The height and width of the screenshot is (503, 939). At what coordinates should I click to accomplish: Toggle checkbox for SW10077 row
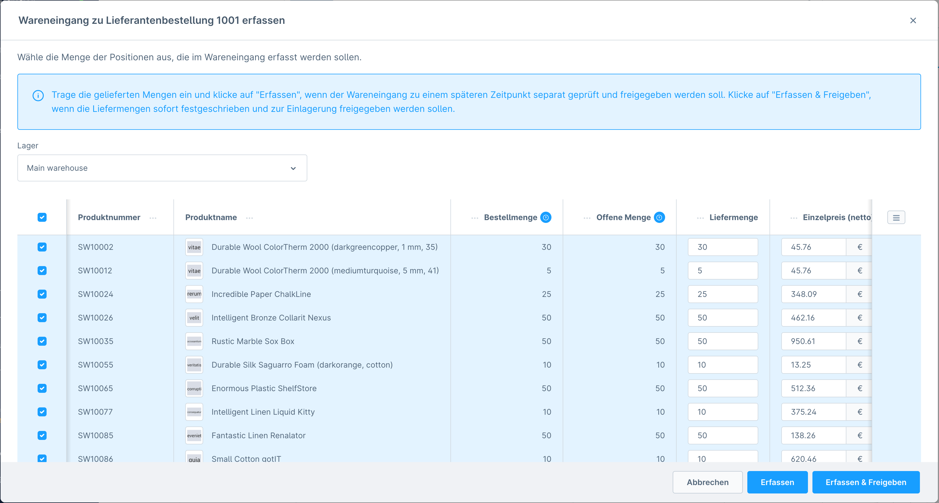pyautogui.click(x=42, y=412)
